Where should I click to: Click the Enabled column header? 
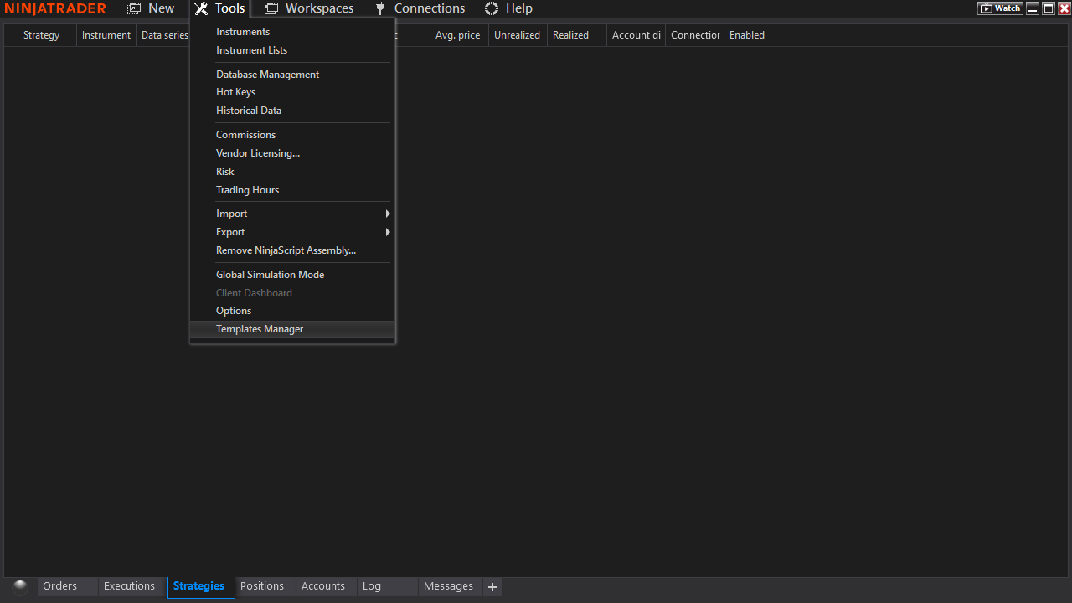pos(747,35)
